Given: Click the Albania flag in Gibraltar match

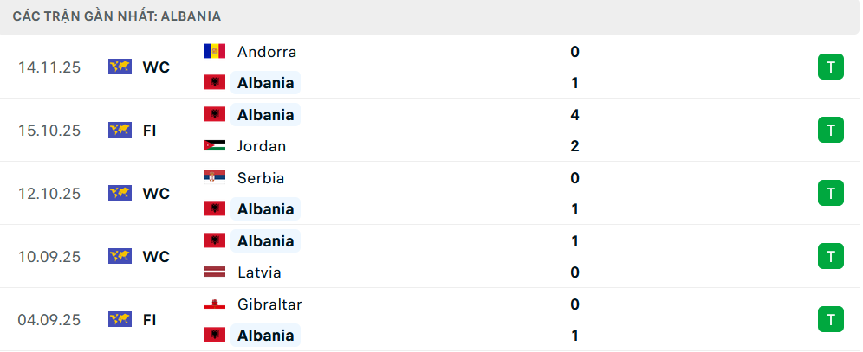Looking at the screenshot, I should (215, 336).
